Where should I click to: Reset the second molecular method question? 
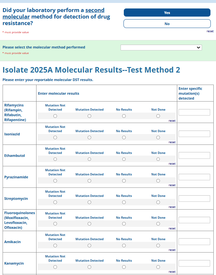210,31
